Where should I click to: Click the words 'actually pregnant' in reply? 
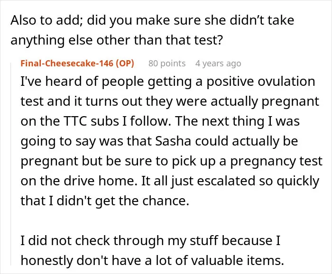click(x=265, y=101)
